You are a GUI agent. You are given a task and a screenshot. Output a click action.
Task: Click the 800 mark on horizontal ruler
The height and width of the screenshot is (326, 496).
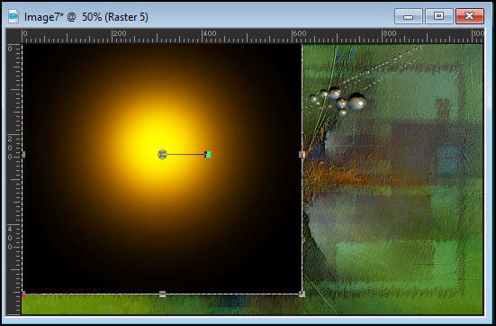(x=389, y=33)
